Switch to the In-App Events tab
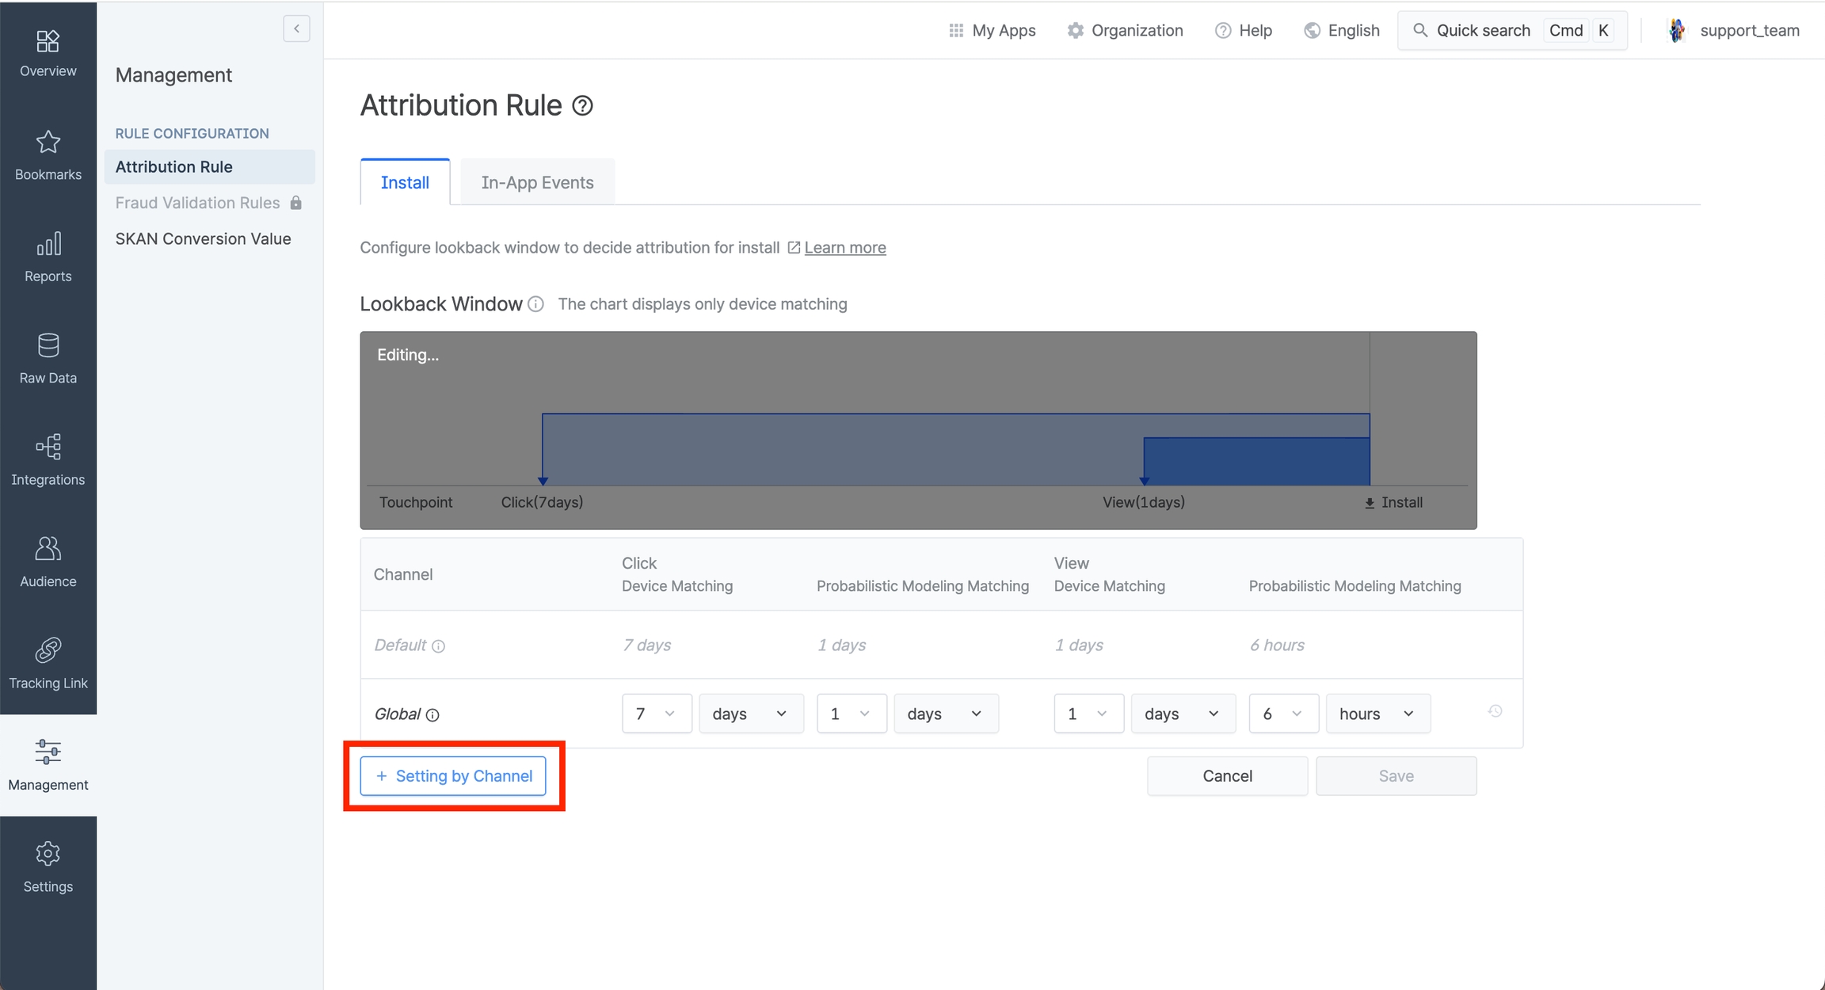This screenshot has height=990, width=1825. point(537,182)
